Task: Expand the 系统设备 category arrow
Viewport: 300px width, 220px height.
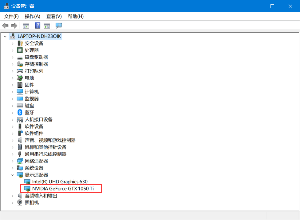Action: (13, 168)
